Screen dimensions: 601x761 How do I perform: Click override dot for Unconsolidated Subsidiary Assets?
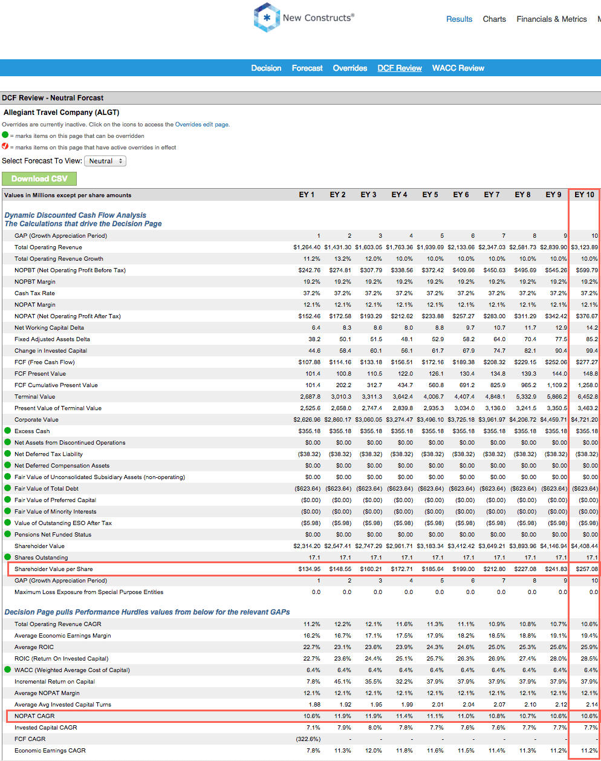tap(8, 477)
